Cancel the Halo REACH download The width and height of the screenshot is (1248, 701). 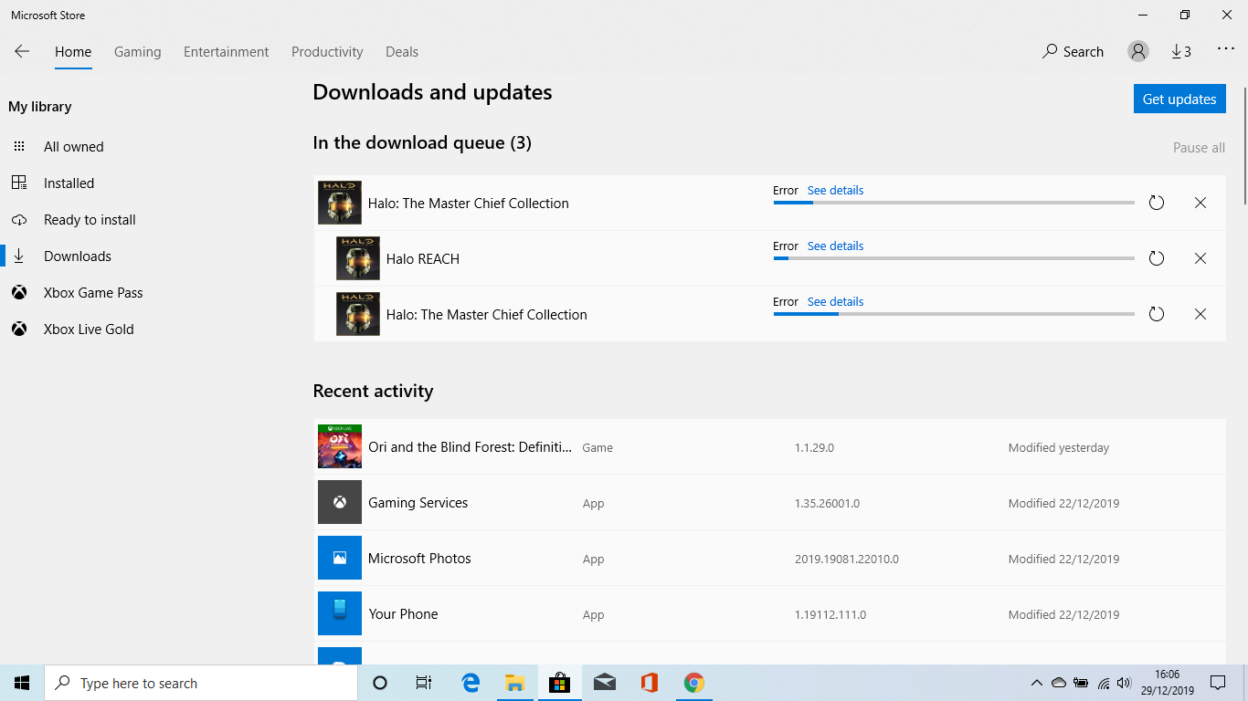1200,258
